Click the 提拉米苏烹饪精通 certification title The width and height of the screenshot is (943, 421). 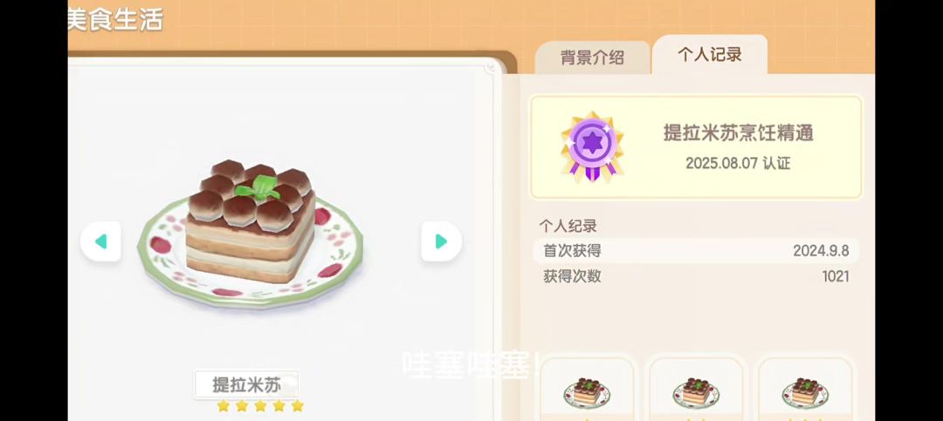738,132
